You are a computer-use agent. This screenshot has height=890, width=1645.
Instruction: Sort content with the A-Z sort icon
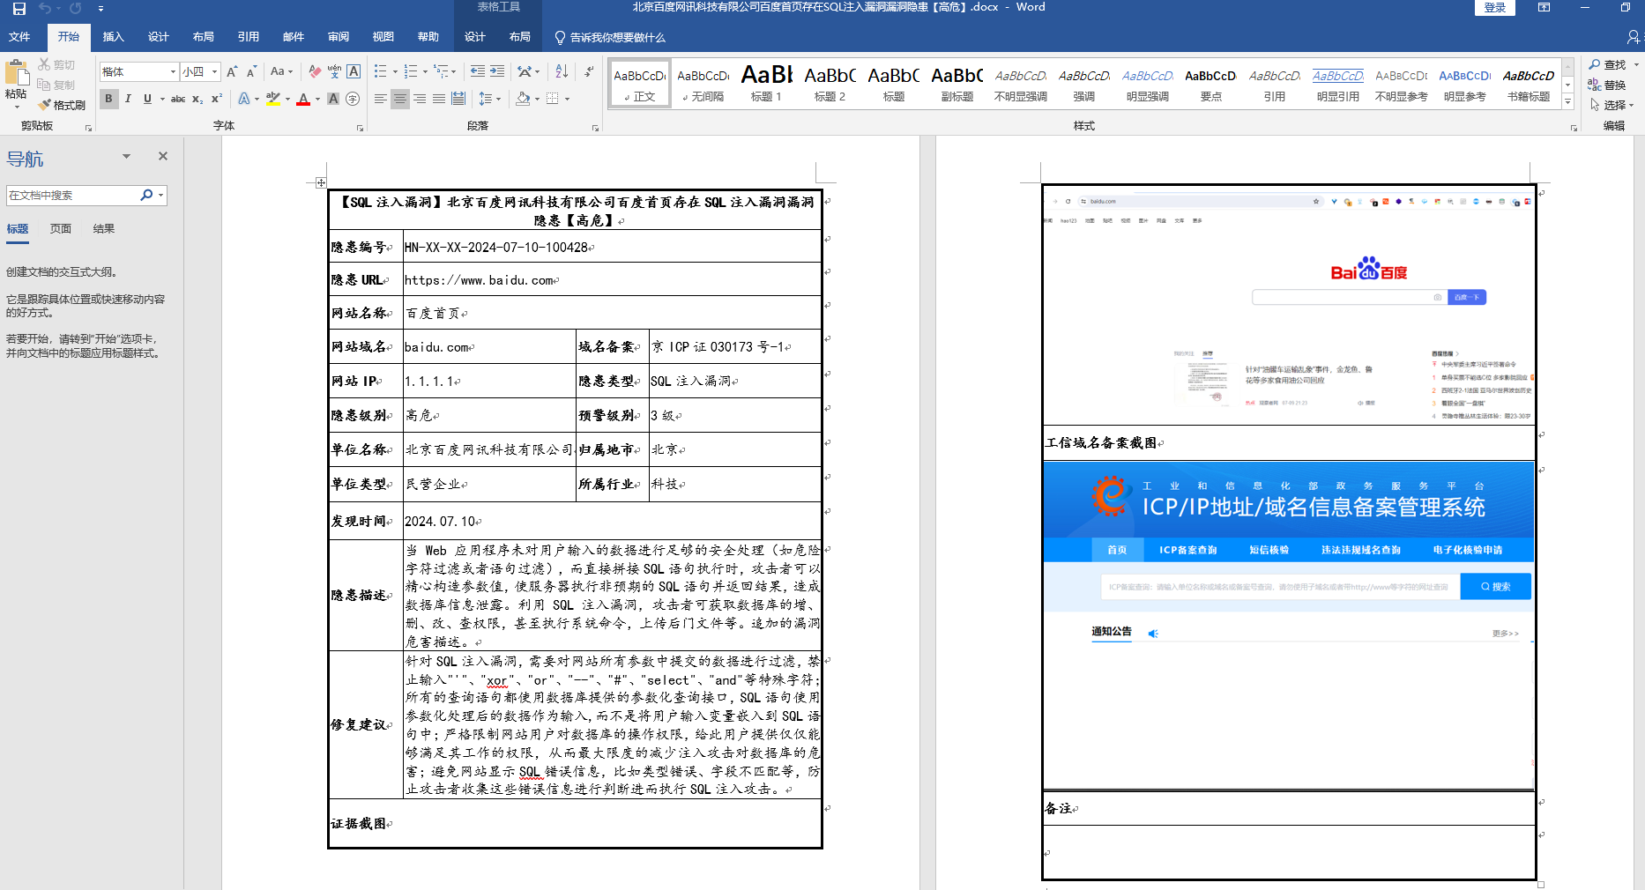coord(562,71)
